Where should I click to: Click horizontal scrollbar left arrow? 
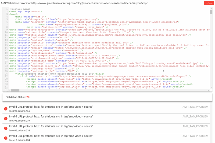pos(10,90)
